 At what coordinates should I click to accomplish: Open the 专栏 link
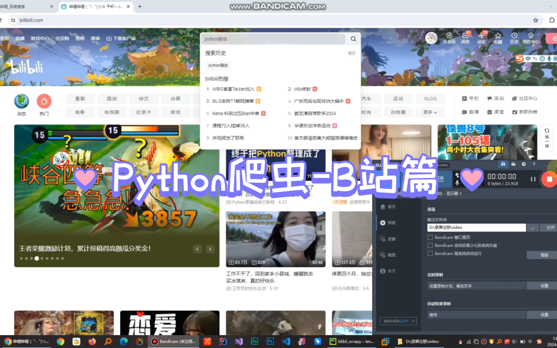[x=470, y=99]
